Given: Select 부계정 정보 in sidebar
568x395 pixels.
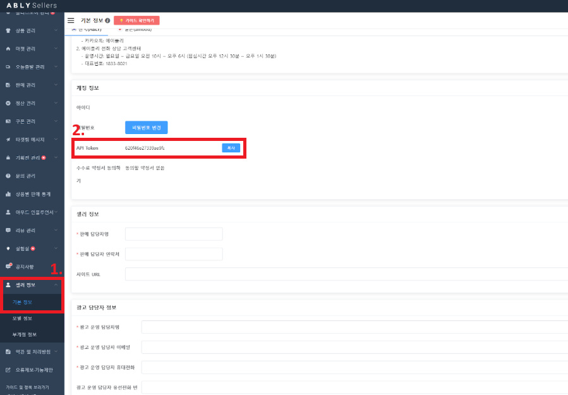Looking at the screenshot, I should 24,334.
